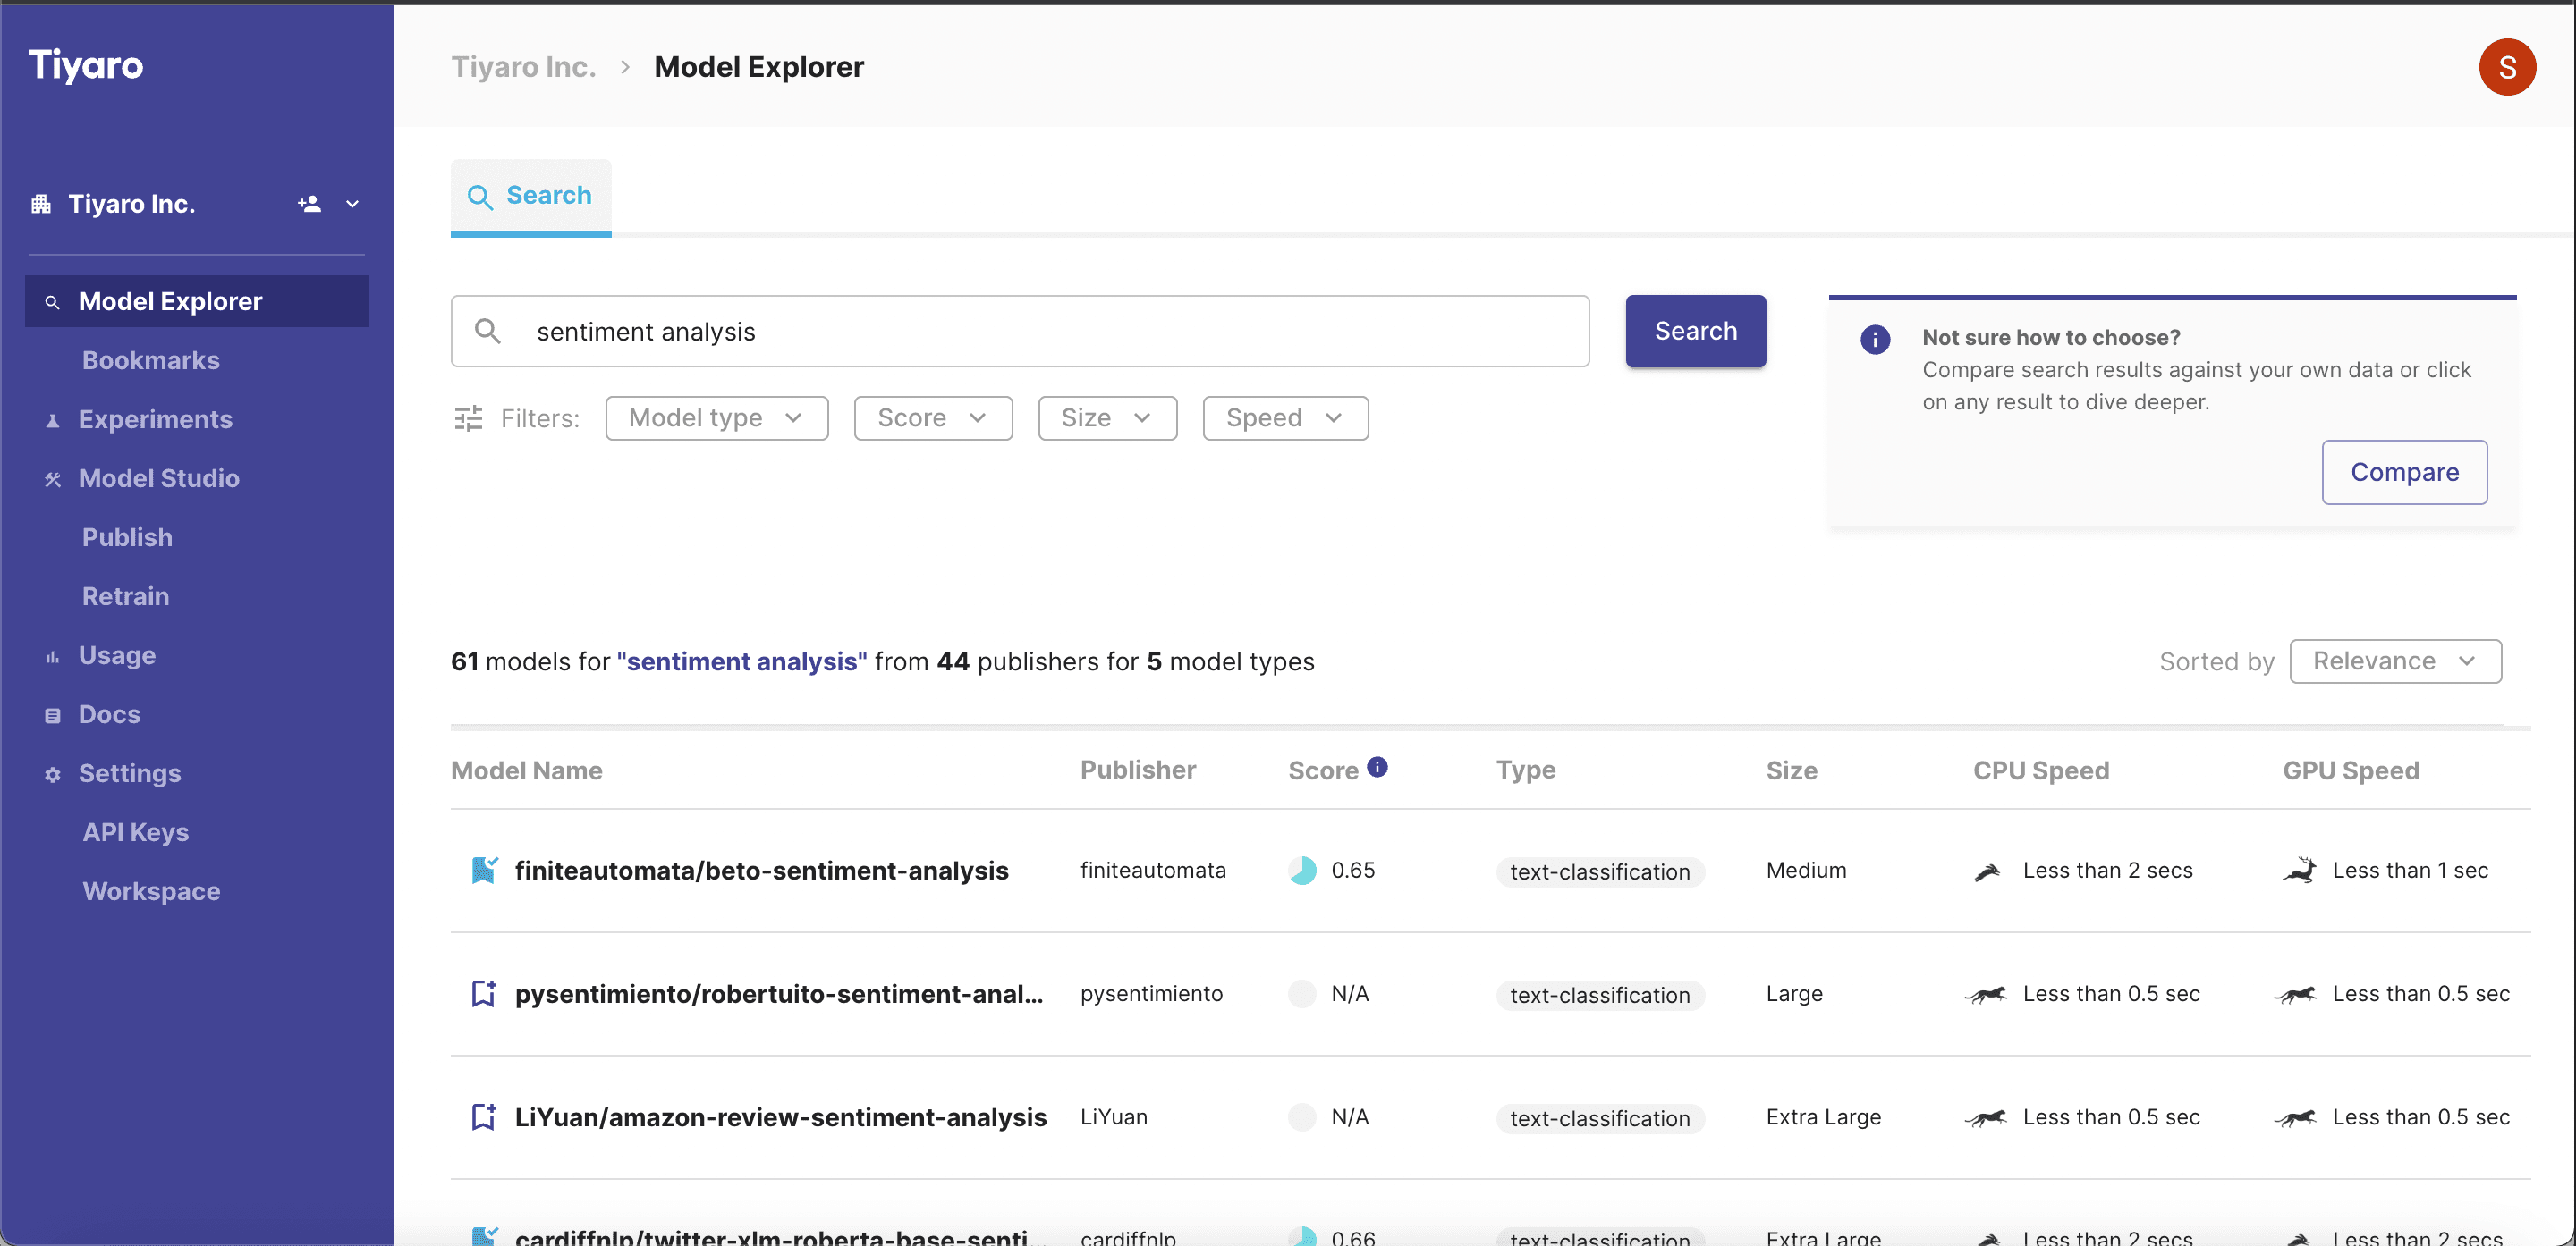Open the Usage page
The image size is (2576, 1246).
pos(117,655)
